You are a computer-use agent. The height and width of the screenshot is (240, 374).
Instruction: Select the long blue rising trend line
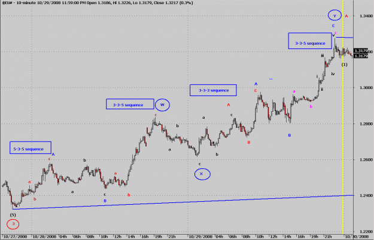(183, 202)
